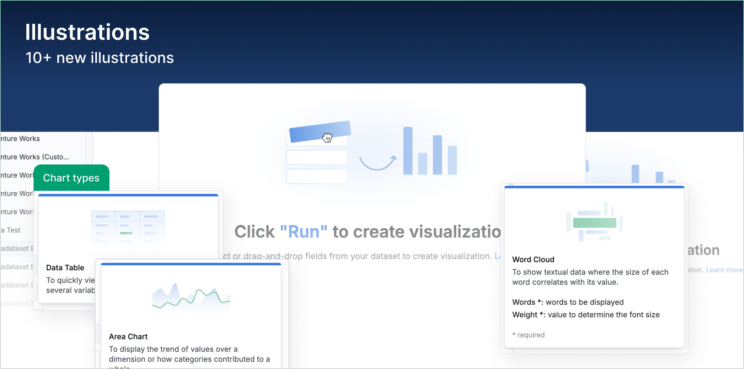Screen dimensions: 744x369
Task: Select the "a Test" list item
Action: (x=11, y=230)
